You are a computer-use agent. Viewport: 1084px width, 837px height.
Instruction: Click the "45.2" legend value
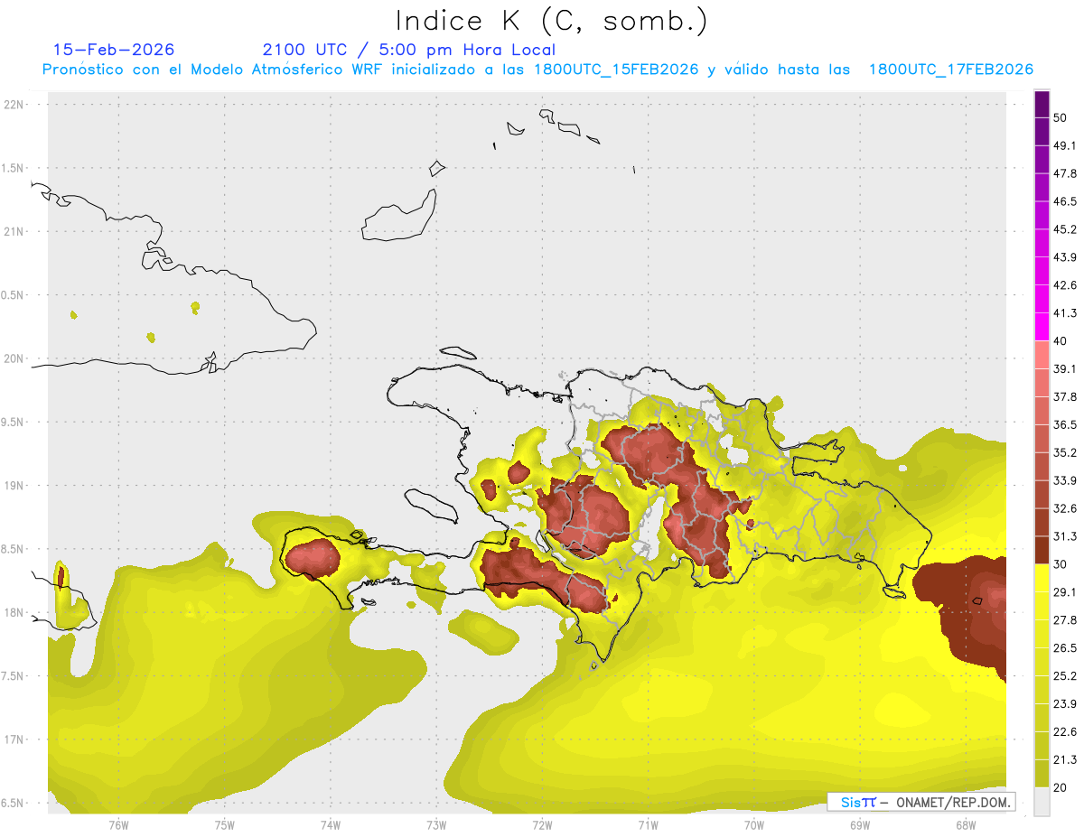point(1065,229)
